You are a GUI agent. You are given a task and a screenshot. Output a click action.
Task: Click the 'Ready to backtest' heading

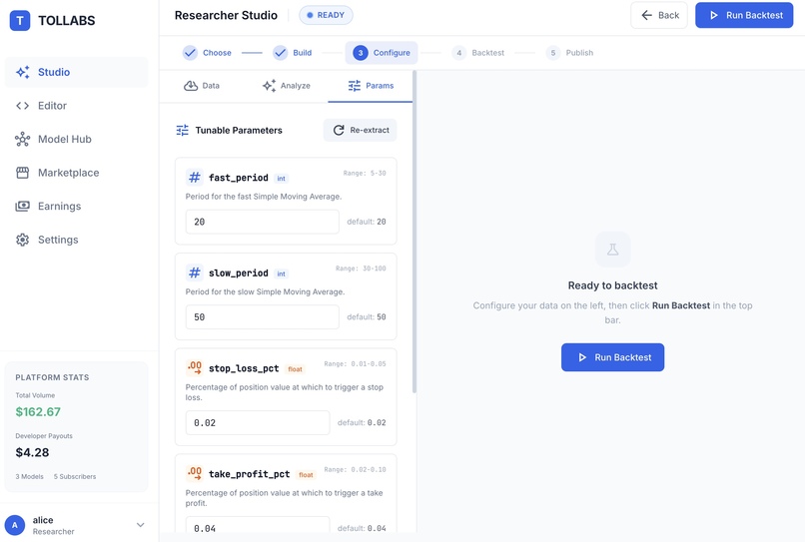(x=612, y=285)
